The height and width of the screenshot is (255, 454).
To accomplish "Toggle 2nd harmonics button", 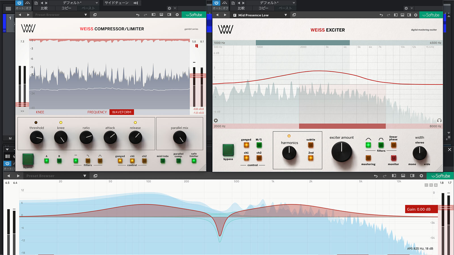I will 311,158.
